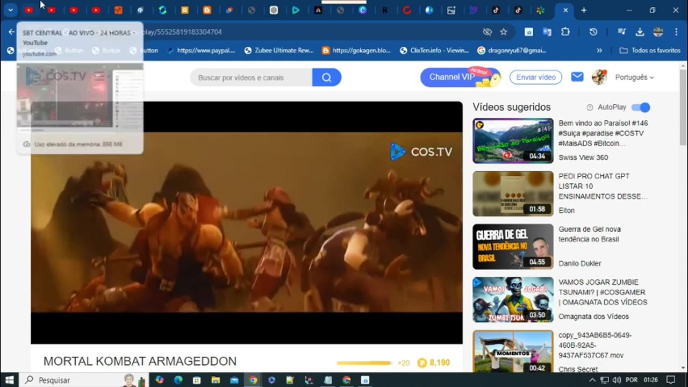Image resolution: width=688 pixels, height=387 pixels.
Task: Open browser history clock icon
Action: [593, 32]
